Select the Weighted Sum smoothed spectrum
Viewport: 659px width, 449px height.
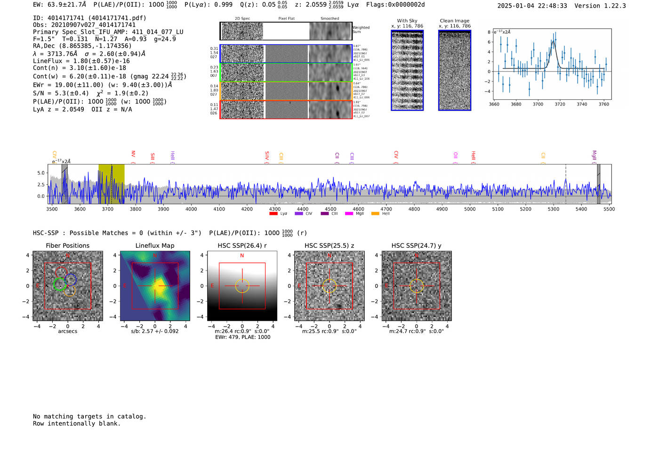tap(330, 31)
